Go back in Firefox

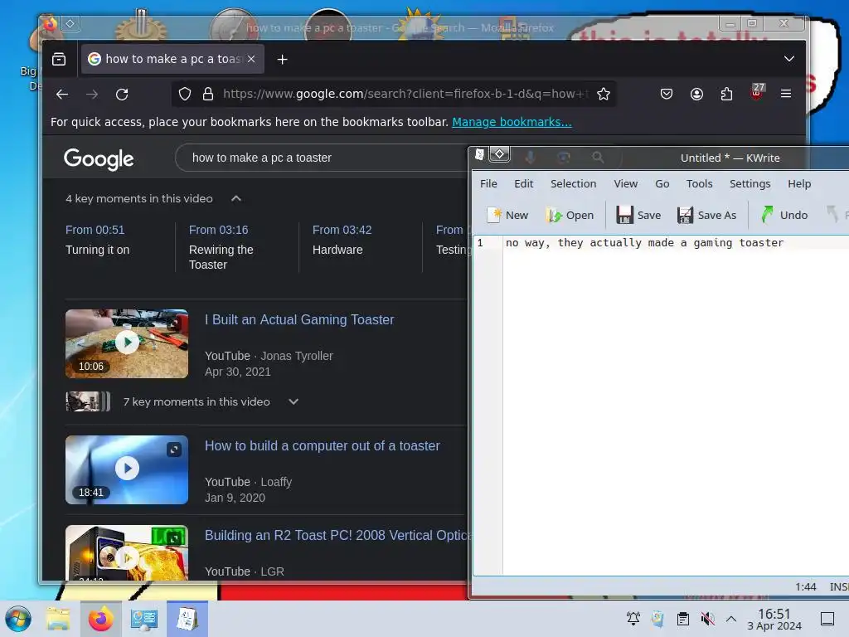(61, 95)
